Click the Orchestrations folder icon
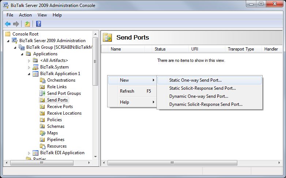 coord(42,80)
